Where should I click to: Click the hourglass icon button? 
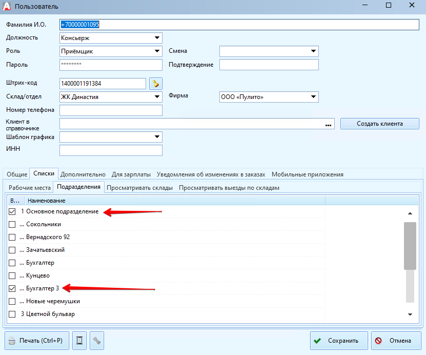79,341
